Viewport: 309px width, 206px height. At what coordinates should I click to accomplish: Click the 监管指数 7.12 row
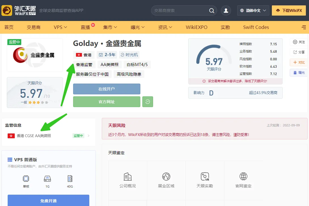coord(258,74)
